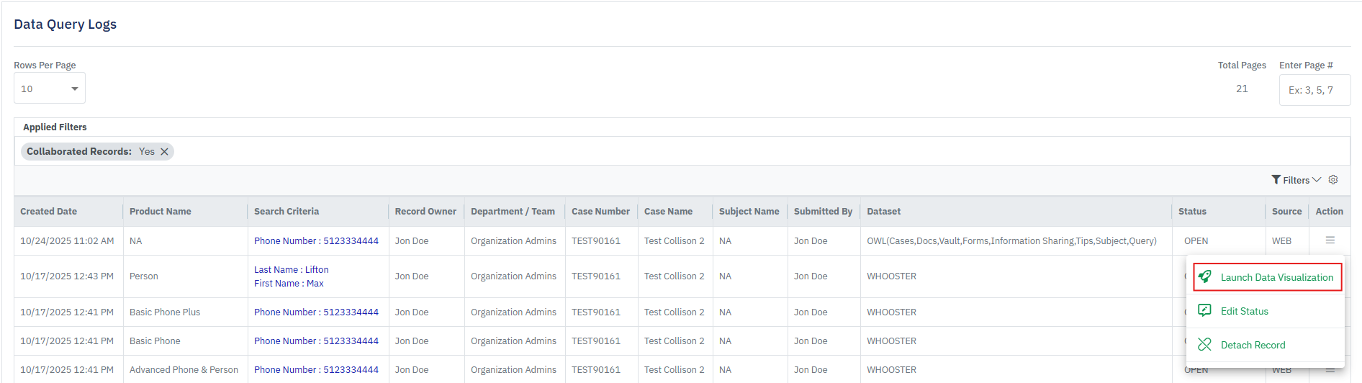
Task: Choose Detach Record from action menu
Action: (x=1253, y=345)
